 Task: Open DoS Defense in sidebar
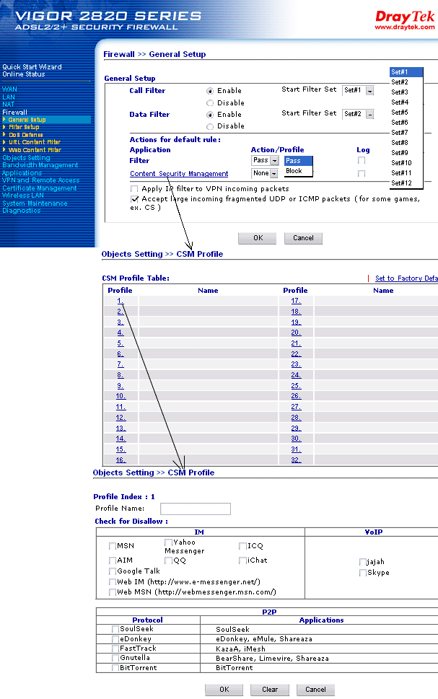click(x=26, y=135)
